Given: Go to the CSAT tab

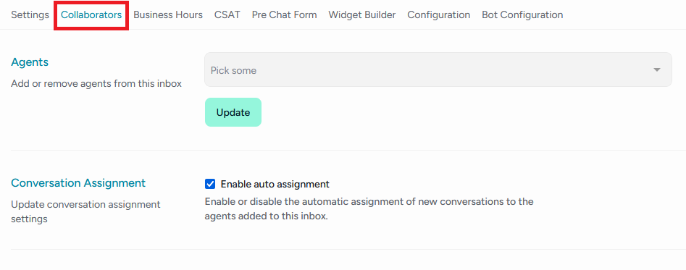Looking at the screenshot, I should pos(227,15).
